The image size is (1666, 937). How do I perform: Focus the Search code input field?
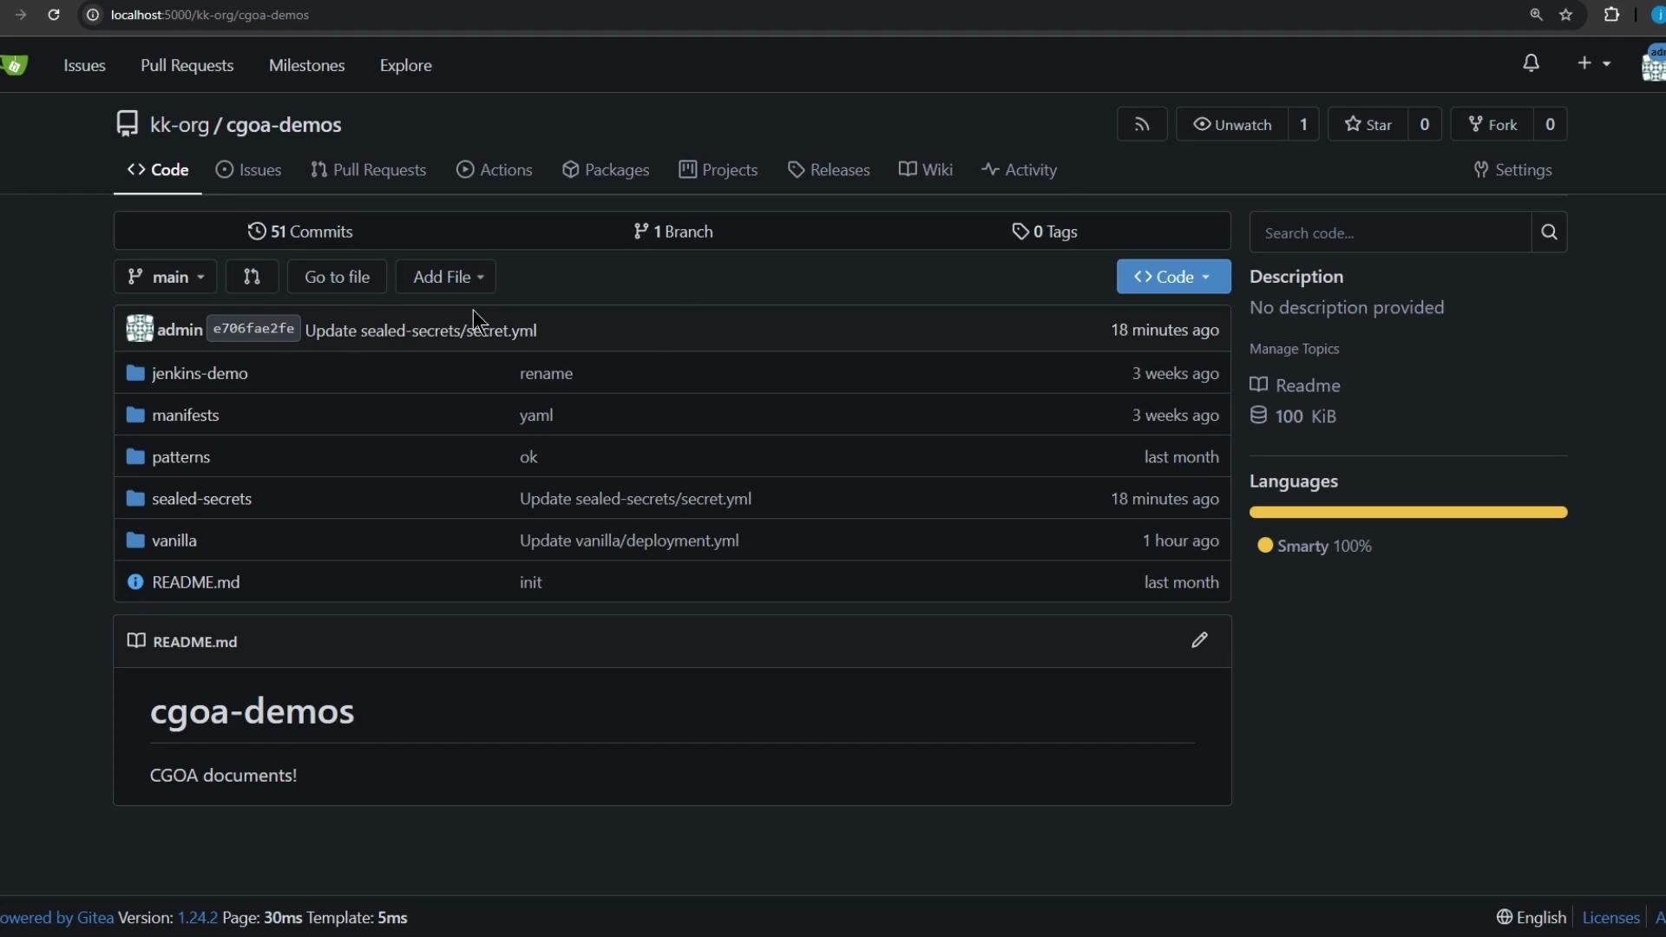point(1390,233)
